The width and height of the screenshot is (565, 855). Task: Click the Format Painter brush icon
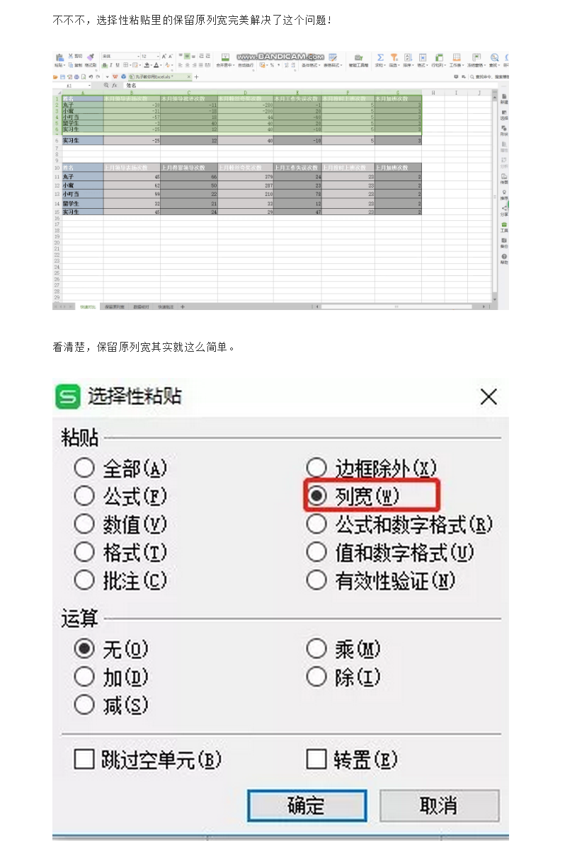click(x=91, y=57)
